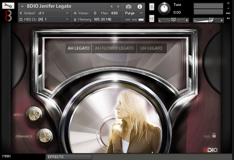234x160 pixels.
Task: Take a snapshot with the camera icon
Action: coord(128,6)
